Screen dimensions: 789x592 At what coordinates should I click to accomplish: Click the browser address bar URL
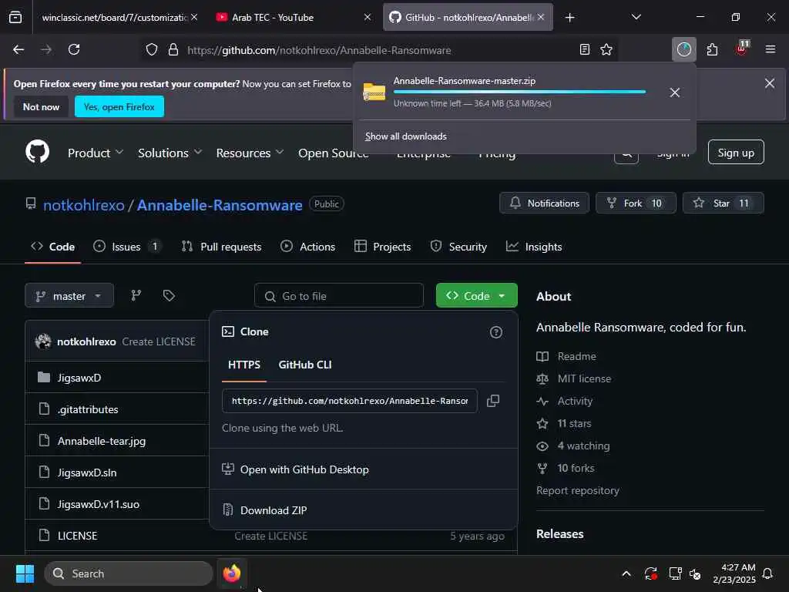point(319,50)
